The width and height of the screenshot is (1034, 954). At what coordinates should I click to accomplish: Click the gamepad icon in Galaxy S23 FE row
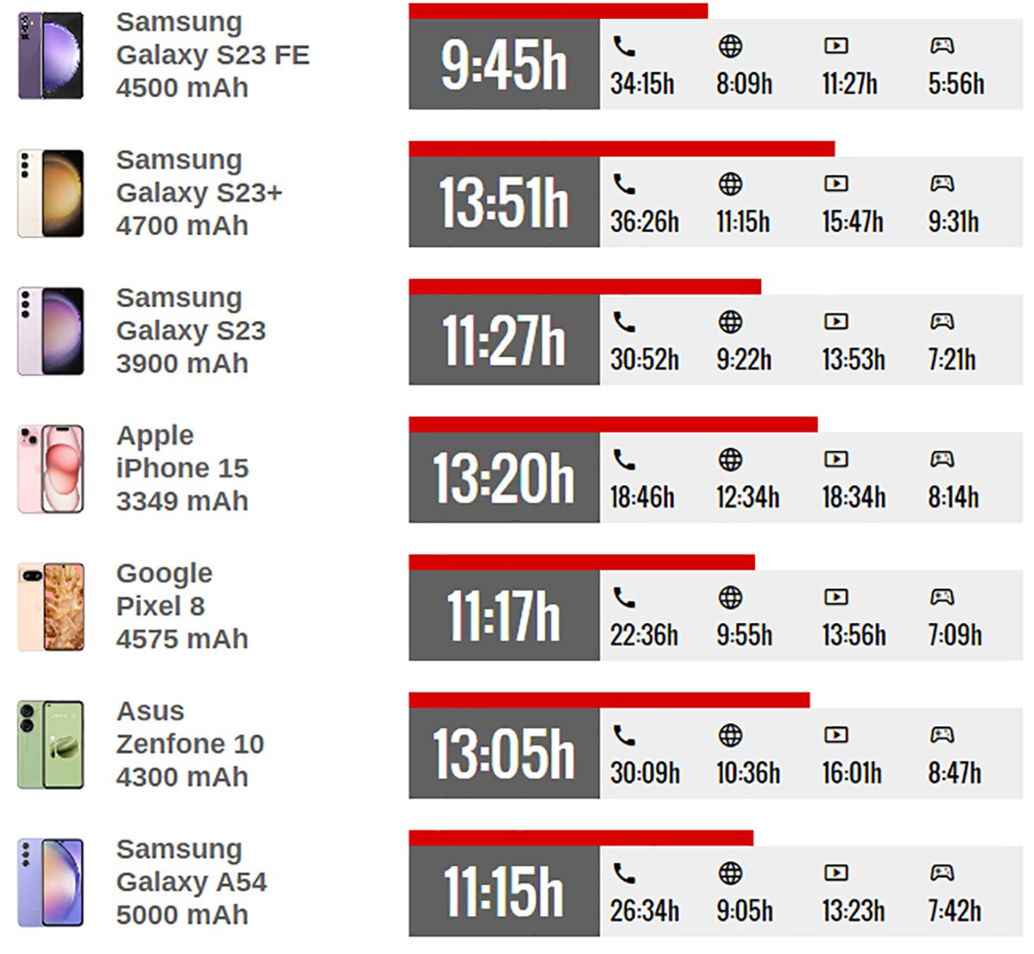pos(942,47)
